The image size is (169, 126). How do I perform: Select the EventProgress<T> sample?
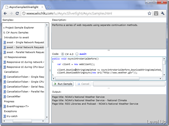click(18, 106)
